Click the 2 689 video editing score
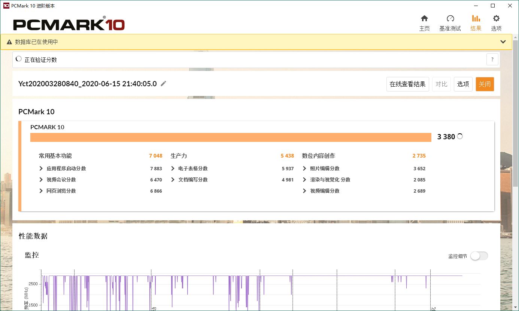The height and width of the screenshot is (311, 519). coord(419,191)
